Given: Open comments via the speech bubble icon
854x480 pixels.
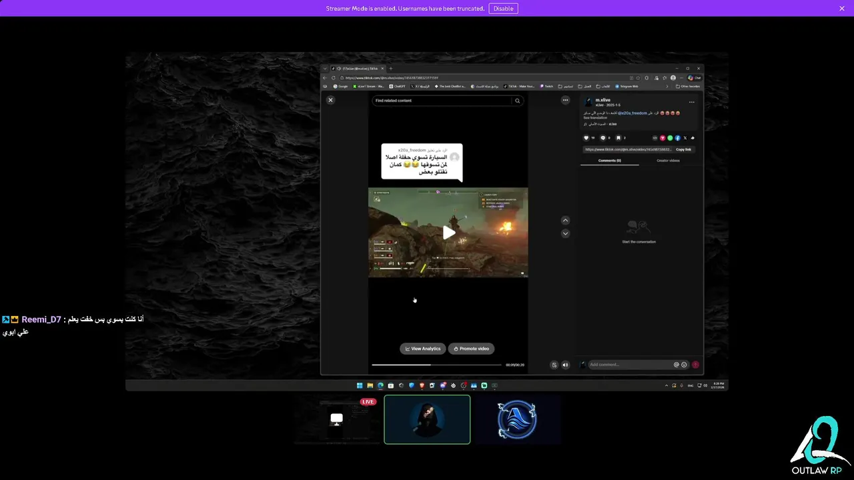Looking at the screenshot, I should [x=603, y=138].
